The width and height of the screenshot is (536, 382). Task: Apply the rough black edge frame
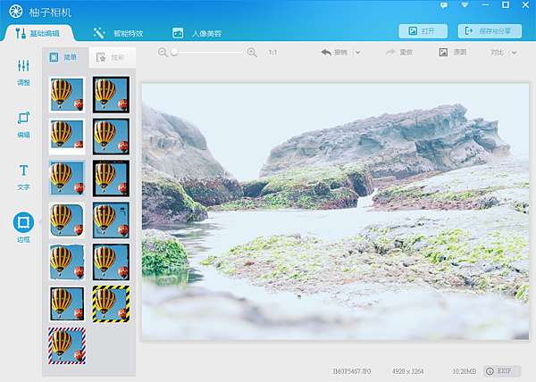click(111, 262)
